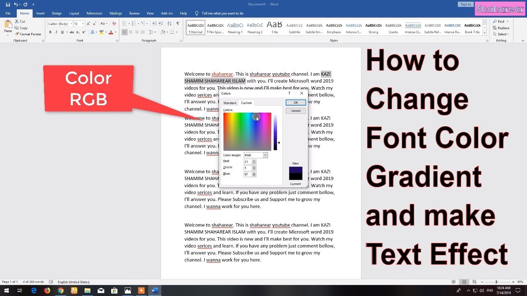
Task: Click the Sort paragraph icon
Action: (170, 24)
